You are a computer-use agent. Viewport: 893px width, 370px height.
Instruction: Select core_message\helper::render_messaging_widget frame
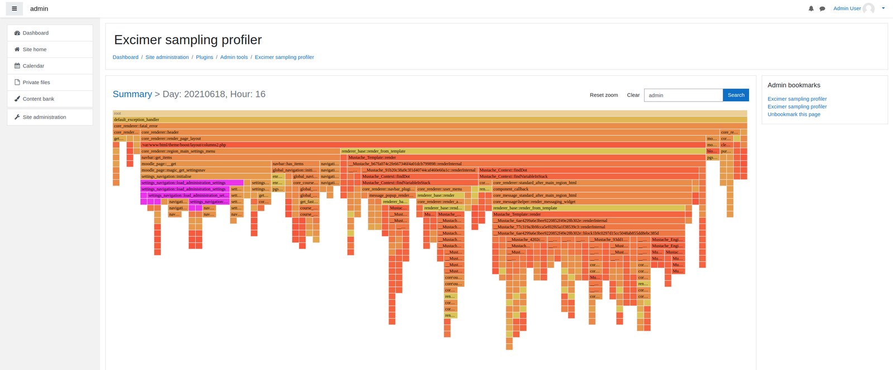coord(592,202)
